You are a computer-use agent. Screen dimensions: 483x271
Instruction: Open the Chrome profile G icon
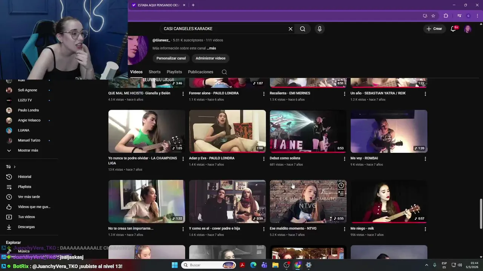click(468, 16)
